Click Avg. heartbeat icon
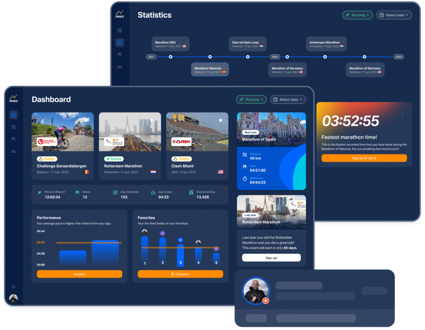 pyautogui.click(x=115, y=192)
